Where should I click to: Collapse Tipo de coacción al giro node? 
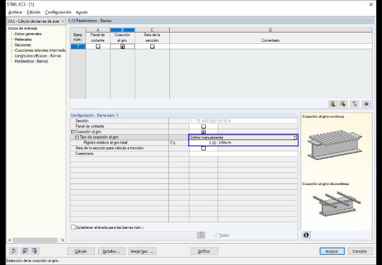pyautogui.click(x=77, y=137)
